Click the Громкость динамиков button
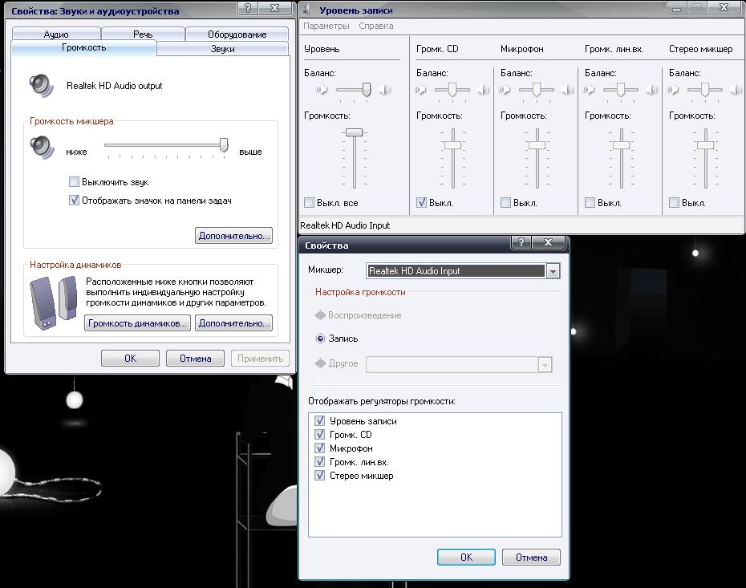746x588 pixels. pos(137,323)
